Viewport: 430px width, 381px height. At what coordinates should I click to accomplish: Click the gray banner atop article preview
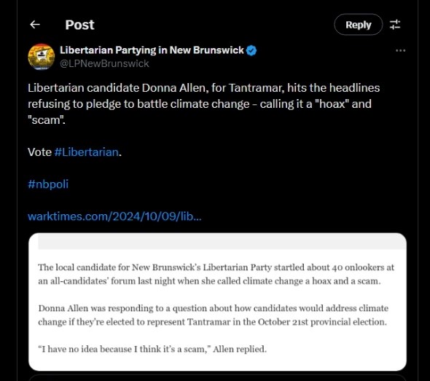point(222,241)
